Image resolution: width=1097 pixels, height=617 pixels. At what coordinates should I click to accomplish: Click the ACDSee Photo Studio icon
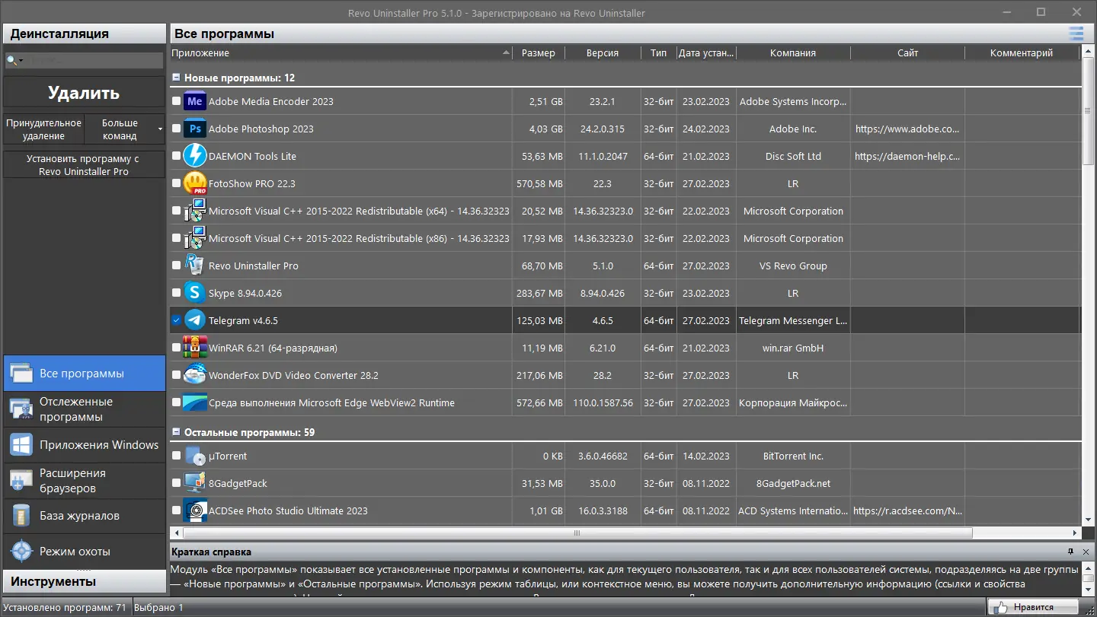(195, 510)
